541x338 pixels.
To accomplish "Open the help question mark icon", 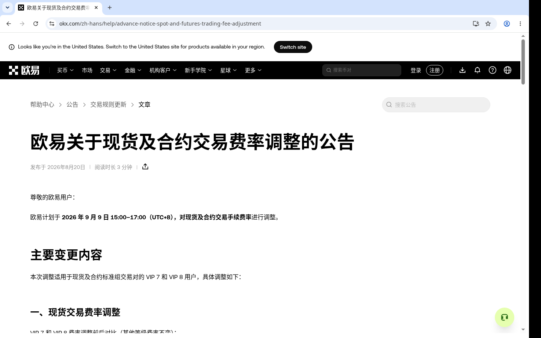I will pos(493,70).
